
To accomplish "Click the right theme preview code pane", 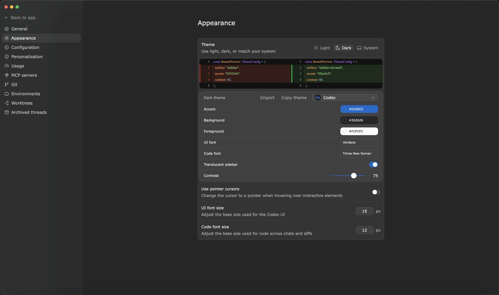I will pos(337,74).
